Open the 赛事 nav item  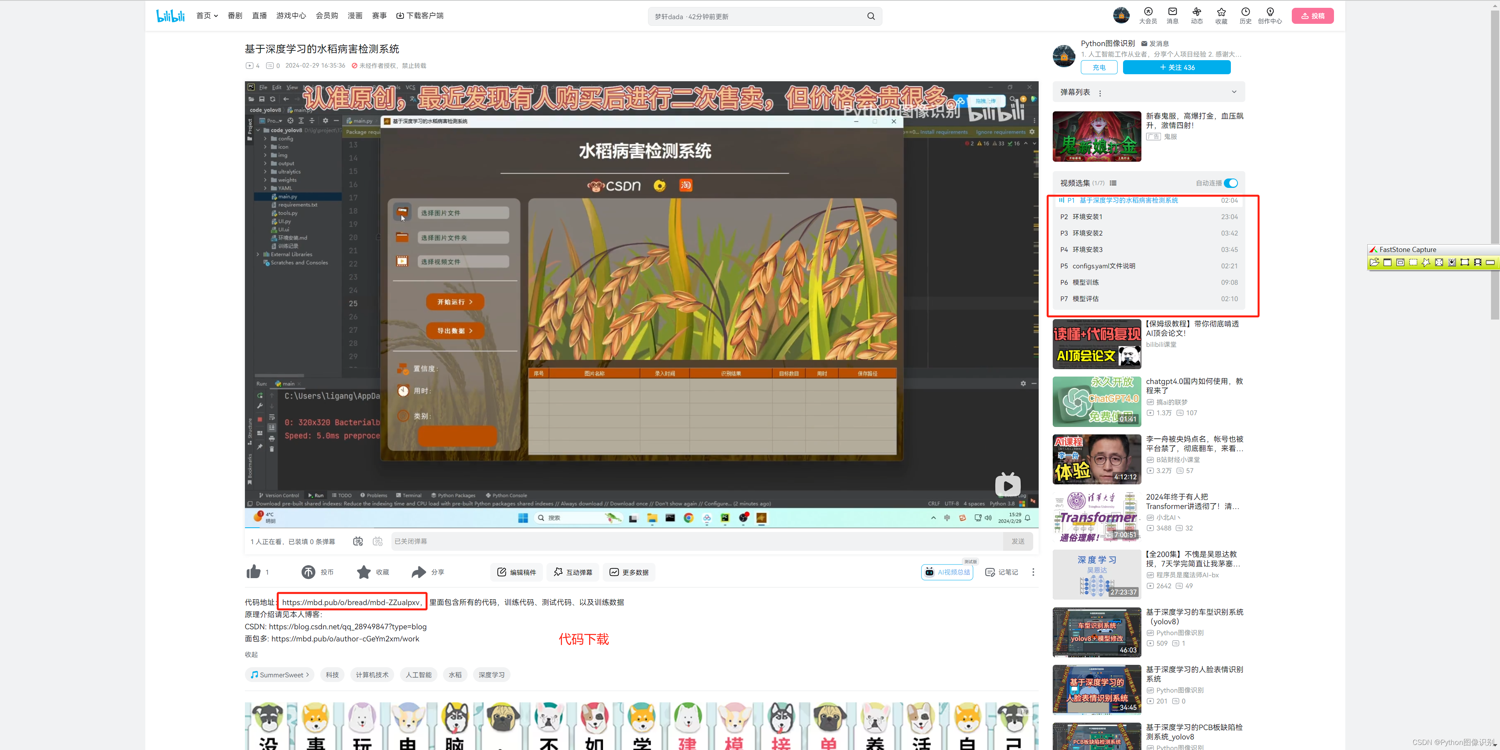(x=379, y=16)
